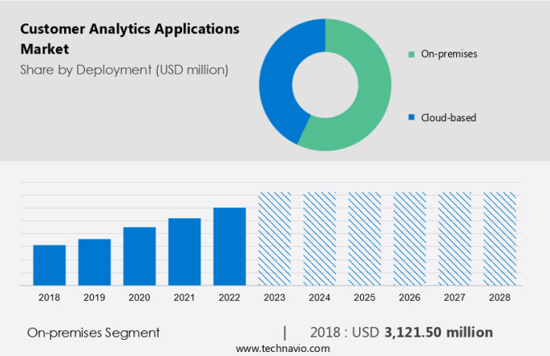Select the On-premises legend label
The width and height of the screenshot is (550, 356).
point(449,54)
